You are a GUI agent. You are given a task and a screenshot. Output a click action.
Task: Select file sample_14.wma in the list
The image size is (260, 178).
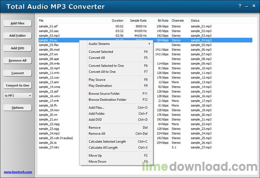(49, 87)
